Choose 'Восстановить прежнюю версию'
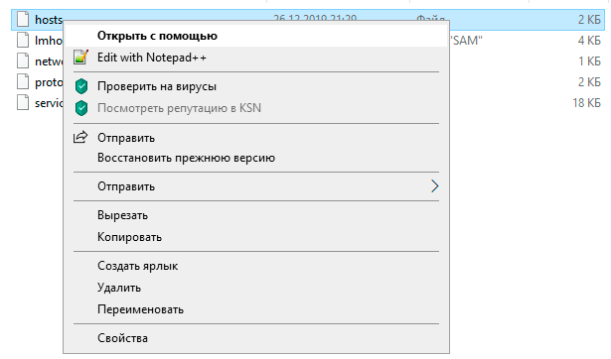Image resolution: width=611 pixels, height=359 pixels. coord(256,158)
